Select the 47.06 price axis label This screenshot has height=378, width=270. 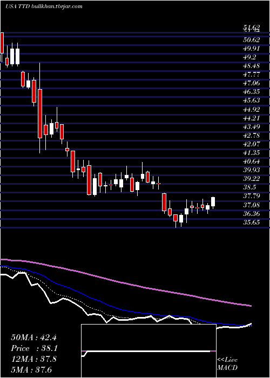coord(252,83)
